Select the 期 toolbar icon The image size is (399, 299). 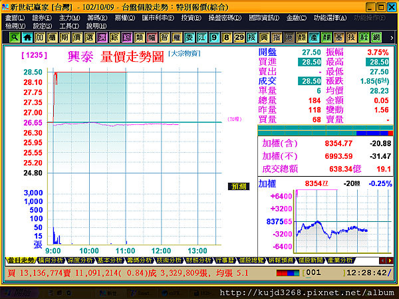coord(65,37)
